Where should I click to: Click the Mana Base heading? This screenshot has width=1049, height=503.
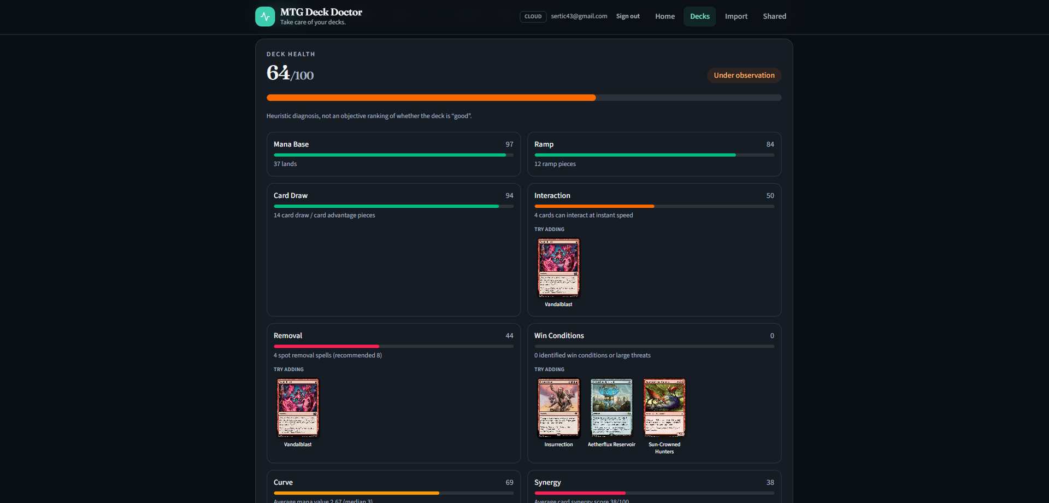coord(291,144)
